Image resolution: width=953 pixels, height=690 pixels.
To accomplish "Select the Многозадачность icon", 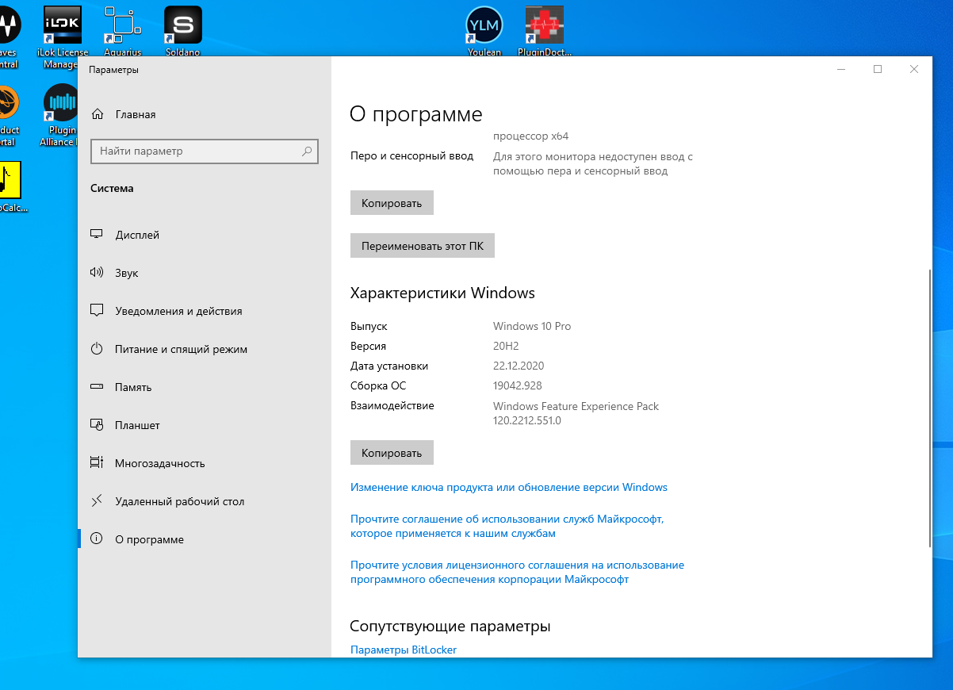I will click(97, 463).
